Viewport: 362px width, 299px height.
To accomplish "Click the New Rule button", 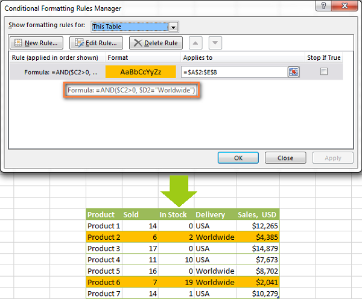I will pyautogui.click(x=37, y=43).
